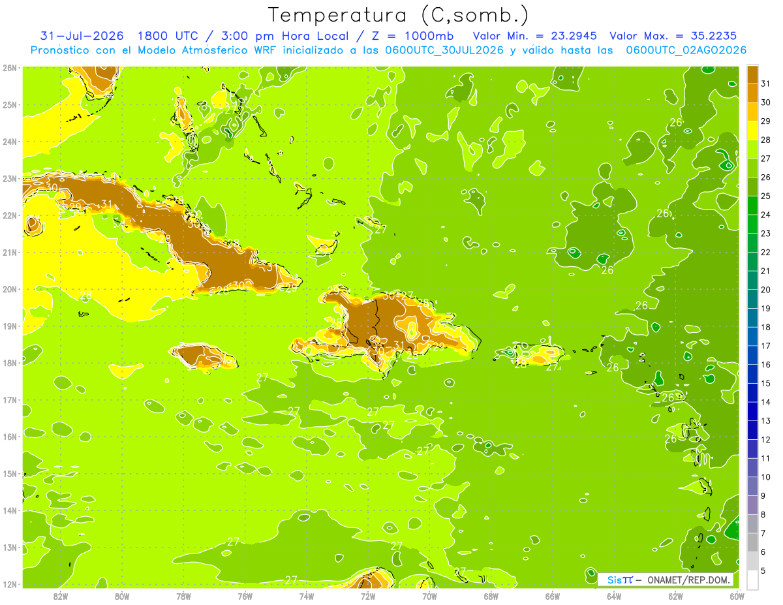
Task: Click the colorbar legend number 24
Action: [765, 215]
